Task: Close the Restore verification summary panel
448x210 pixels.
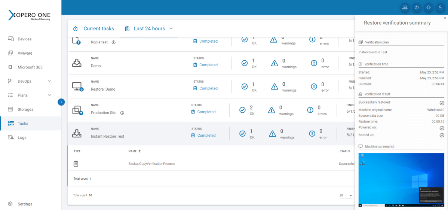Action: (x=445, y=18)
